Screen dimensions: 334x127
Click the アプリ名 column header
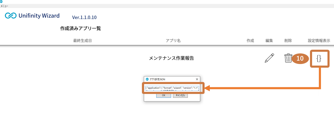[x=173, y=41]
